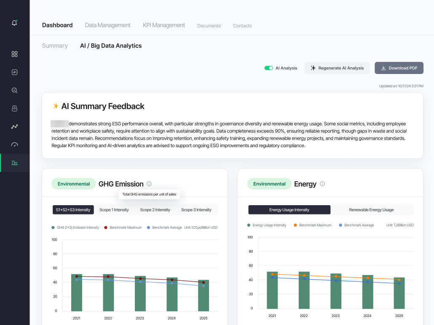The width and height of the screenshot is (434, 325).
Task: Click the 2024 bar in Energy chart
Action: 367,292
